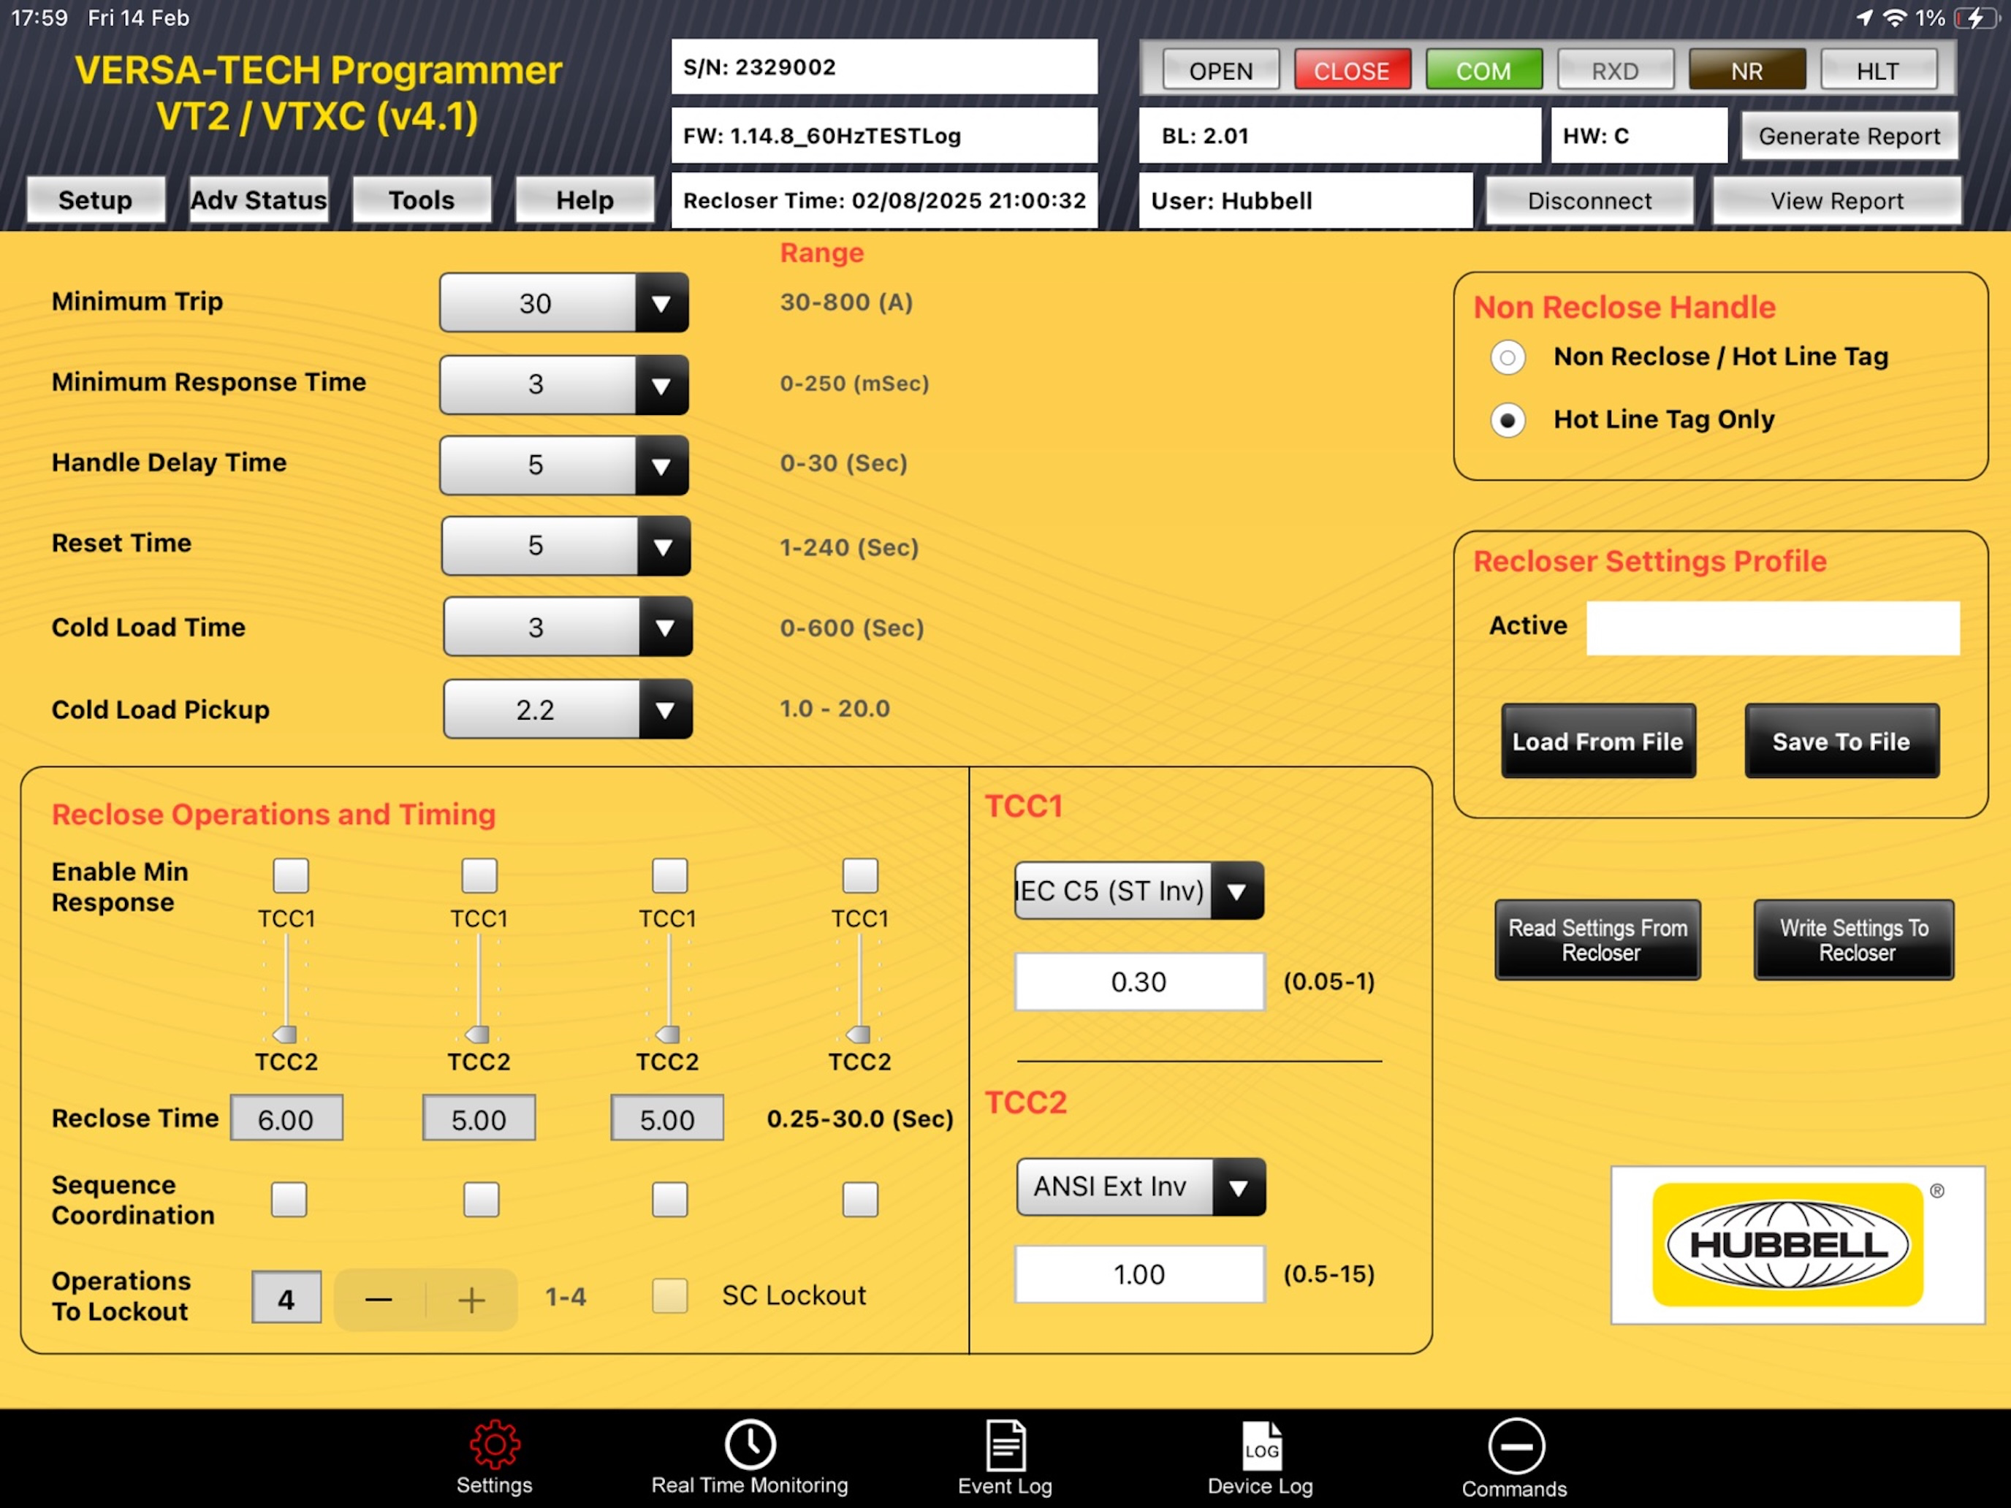Open Real Time Monitoring clock icon
The image size is (2011, 1508).
(750, 1444)
